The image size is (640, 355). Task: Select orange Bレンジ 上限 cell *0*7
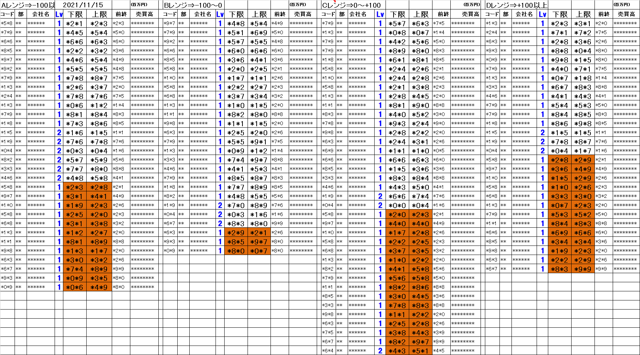[x=259, y=251]
